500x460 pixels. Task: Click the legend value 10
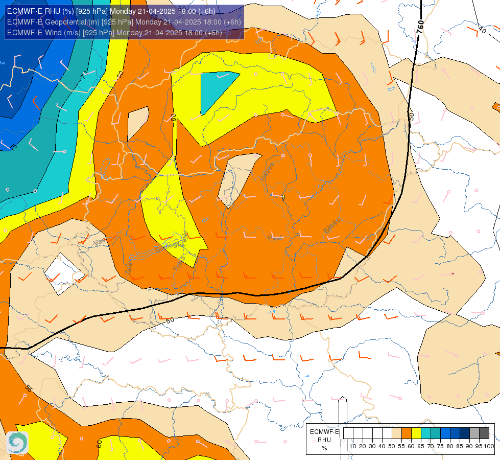coord(353,446)
